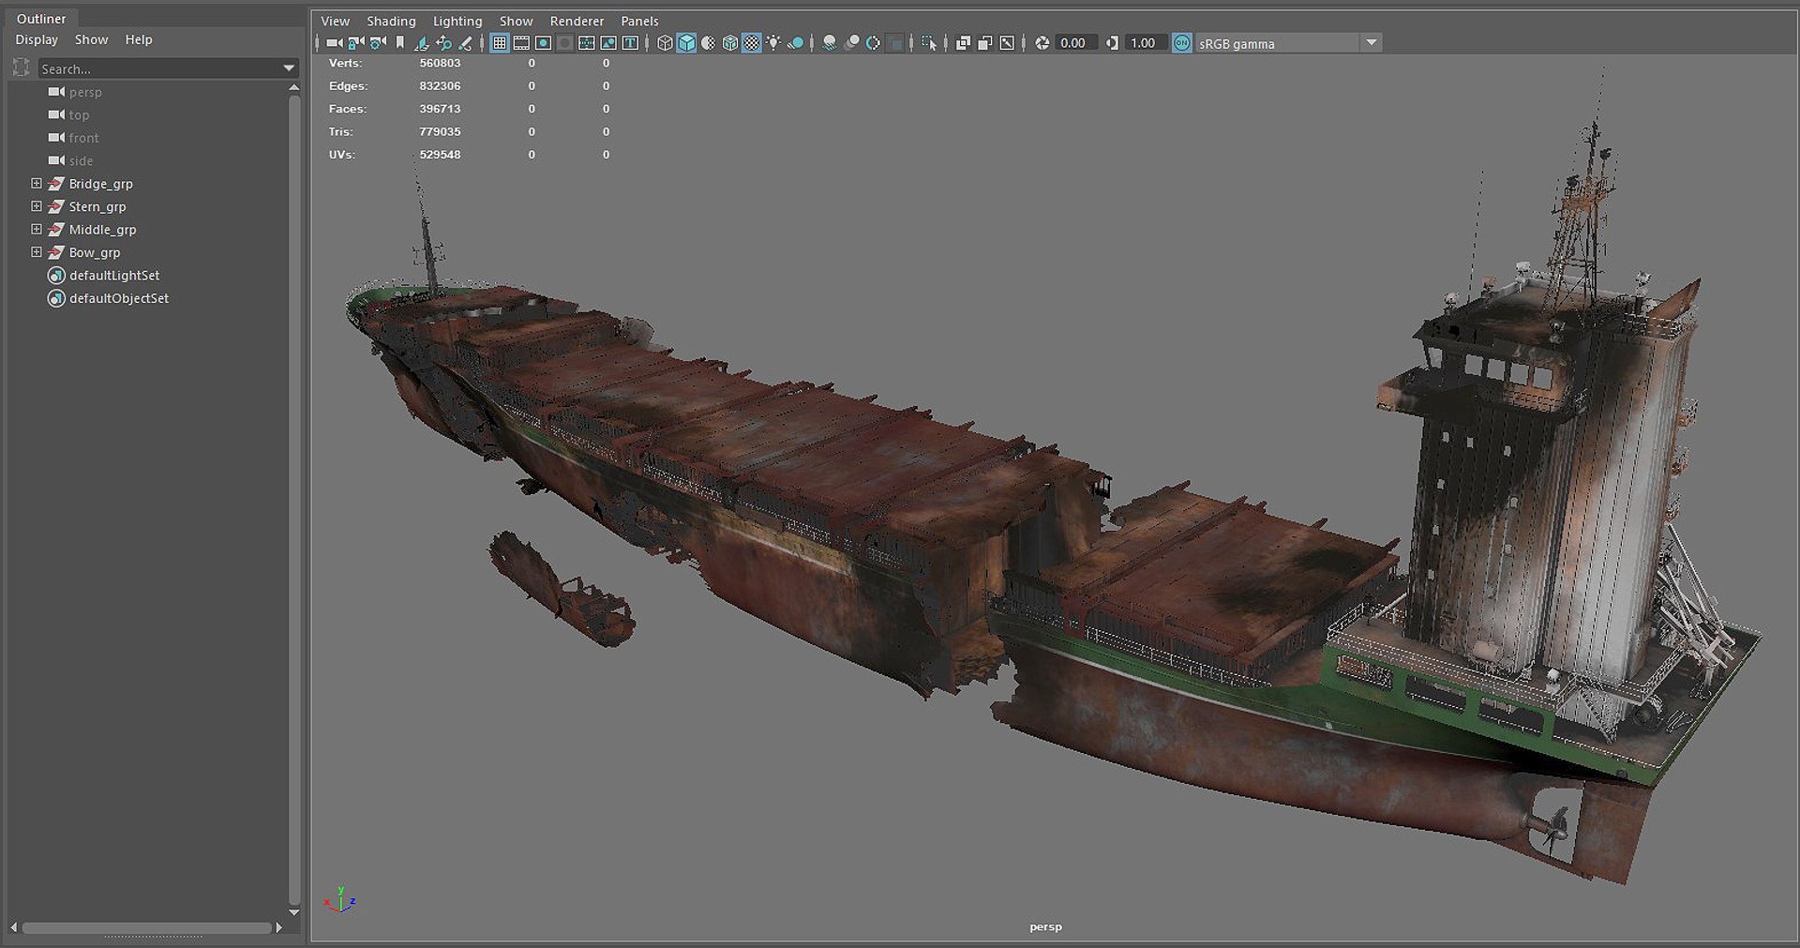Screen dimensions: 1800x948
Task: Click the Gamma contrast icon
Action: pyautogui.click(x=1112, y=43)
